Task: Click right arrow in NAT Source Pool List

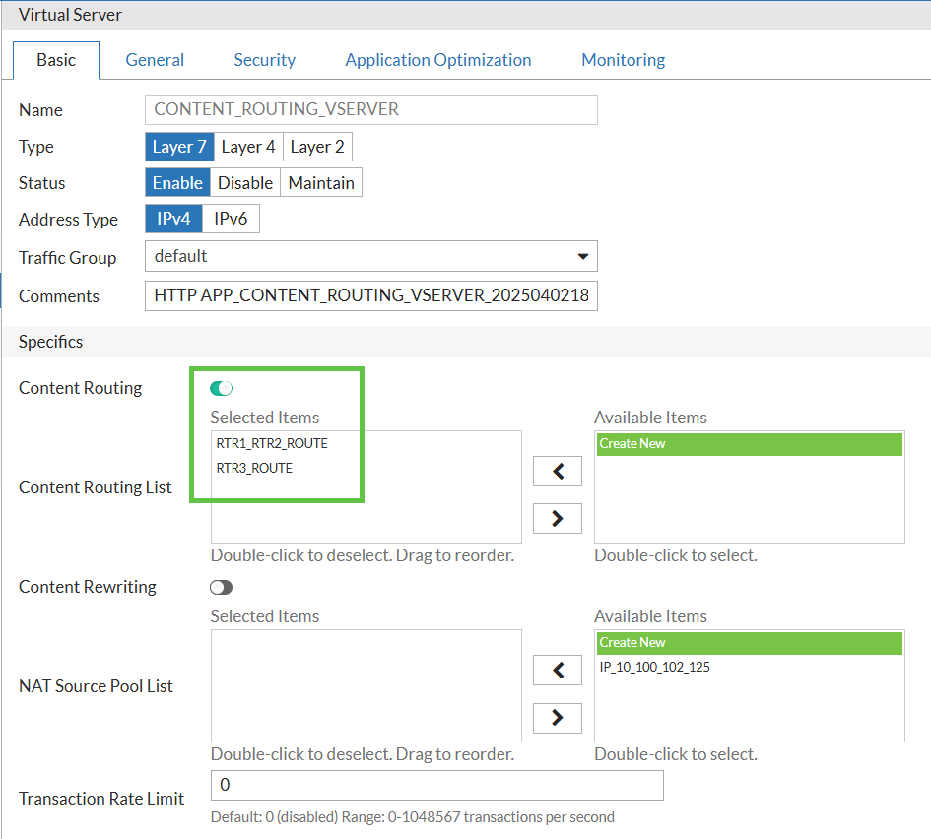Action: (557, 717)
